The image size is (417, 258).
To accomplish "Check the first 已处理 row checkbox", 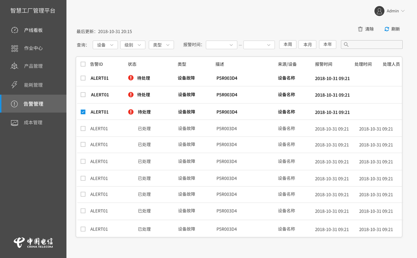I will 83,129.
